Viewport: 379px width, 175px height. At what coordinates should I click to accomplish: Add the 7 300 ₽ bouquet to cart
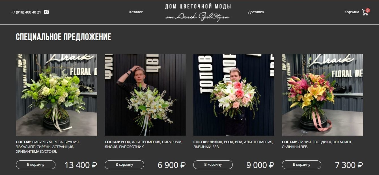pyautogui.click(x=302, y=165)
